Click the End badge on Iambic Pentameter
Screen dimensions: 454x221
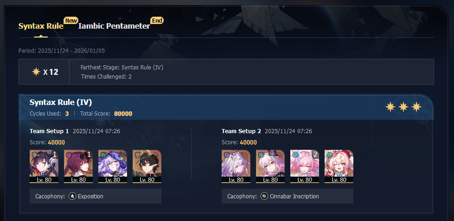[157, 20]
